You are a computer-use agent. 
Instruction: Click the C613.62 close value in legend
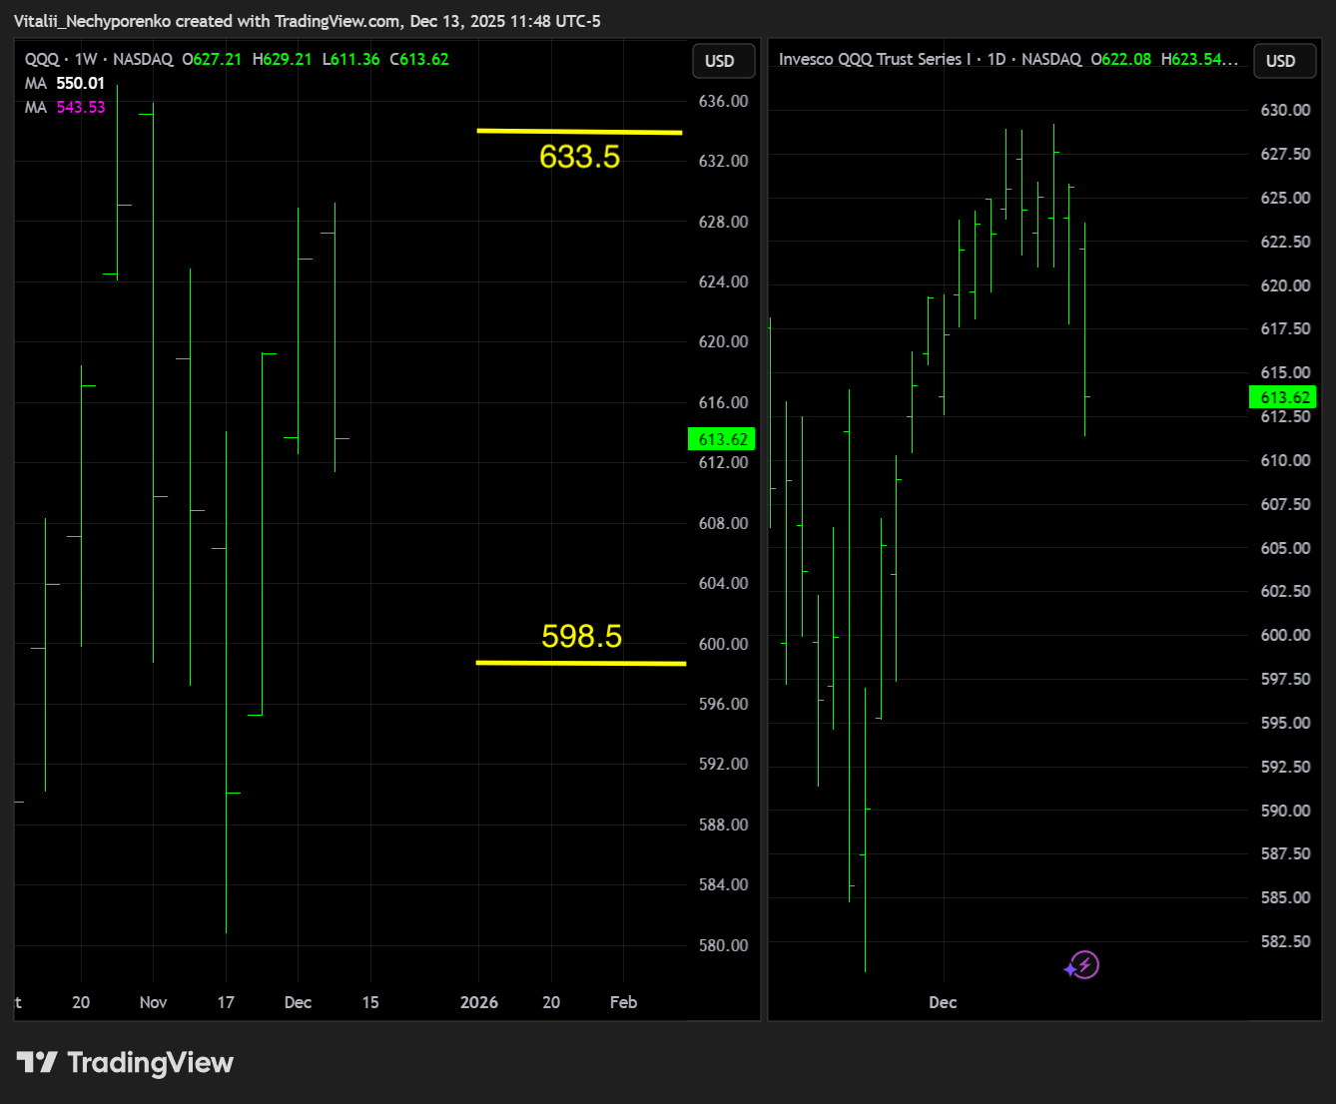tap(419, 60)
